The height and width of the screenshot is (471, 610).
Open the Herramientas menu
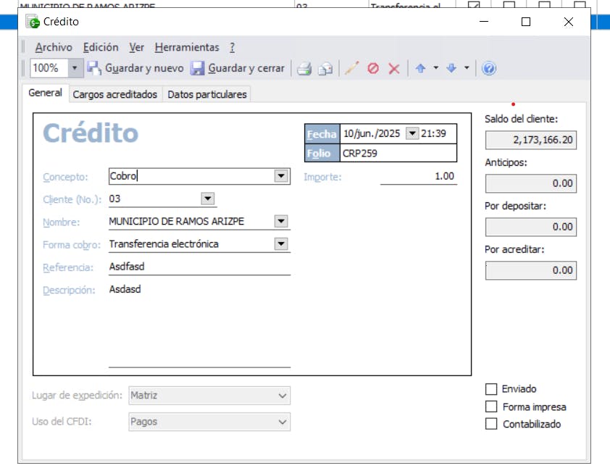187,47
